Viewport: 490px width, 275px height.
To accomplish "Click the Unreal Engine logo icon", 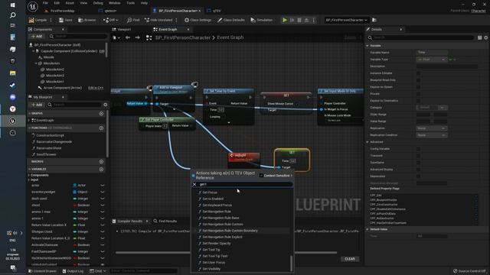I will (32, 6).
